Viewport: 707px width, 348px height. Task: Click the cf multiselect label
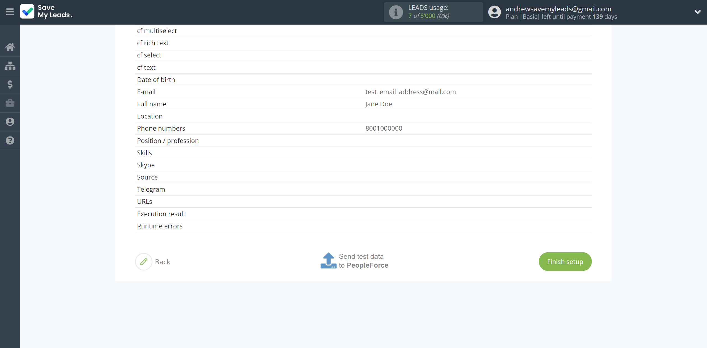157,31
